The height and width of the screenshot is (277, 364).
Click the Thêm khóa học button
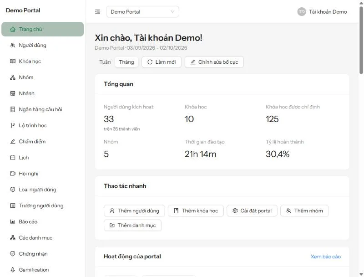196,211
